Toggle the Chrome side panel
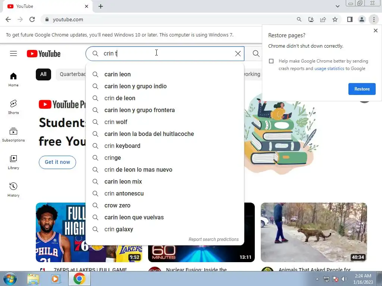The image size is (382, 286). point(350,19)
